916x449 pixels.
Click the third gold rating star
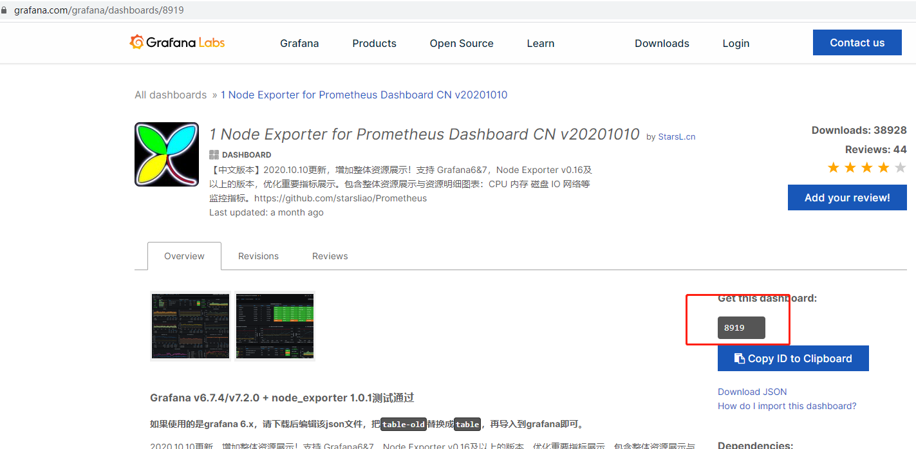tap(867, 168)
